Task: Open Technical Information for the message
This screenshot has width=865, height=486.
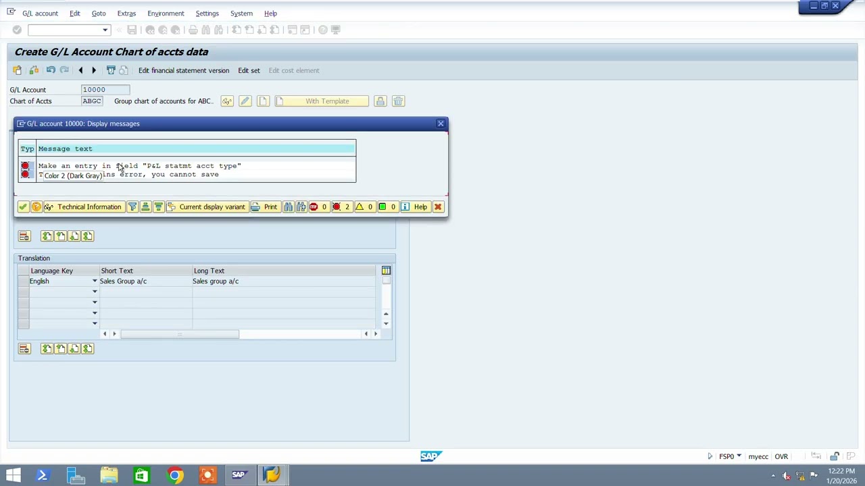Action: [83, 207]
